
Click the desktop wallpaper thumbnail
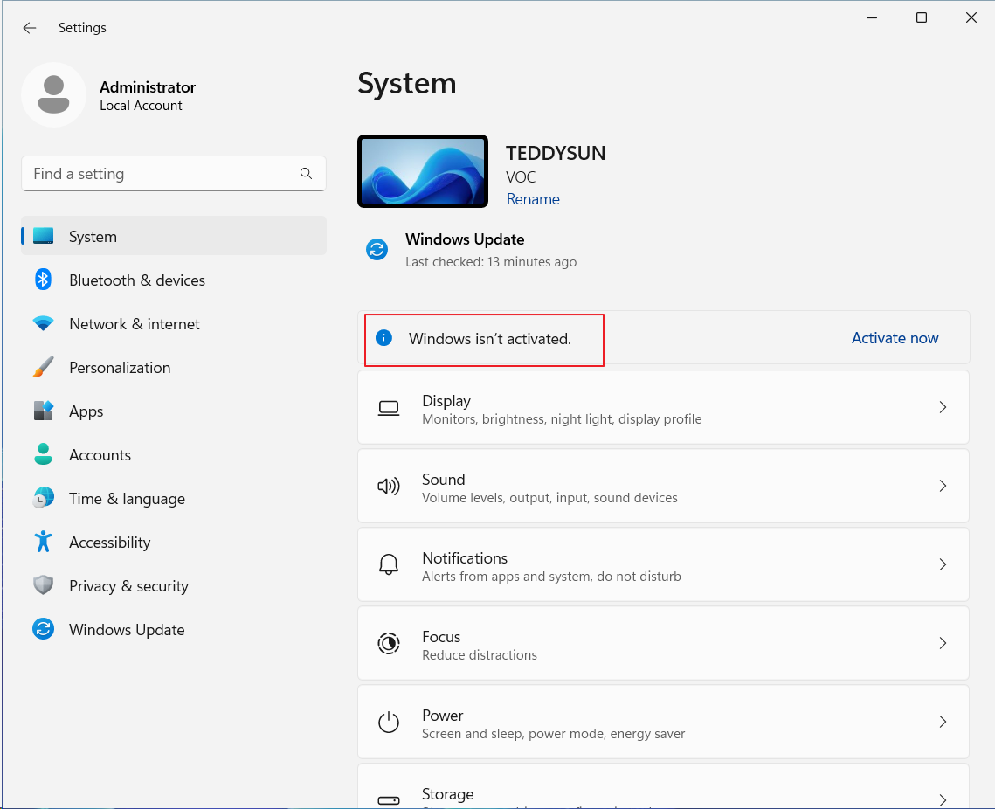pyautogui.click(x=423, y=171)
